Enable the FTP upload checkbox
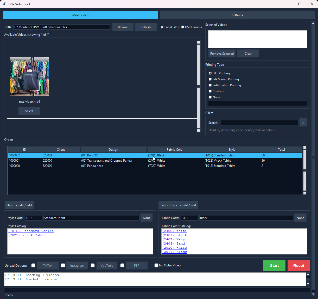This screenshot has width=318, height=299. (122, 265)
